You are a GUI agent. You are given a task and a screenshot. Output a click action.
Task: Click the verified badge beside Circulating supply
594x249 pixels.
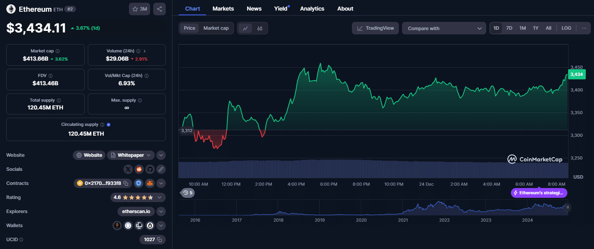(109, 125)
